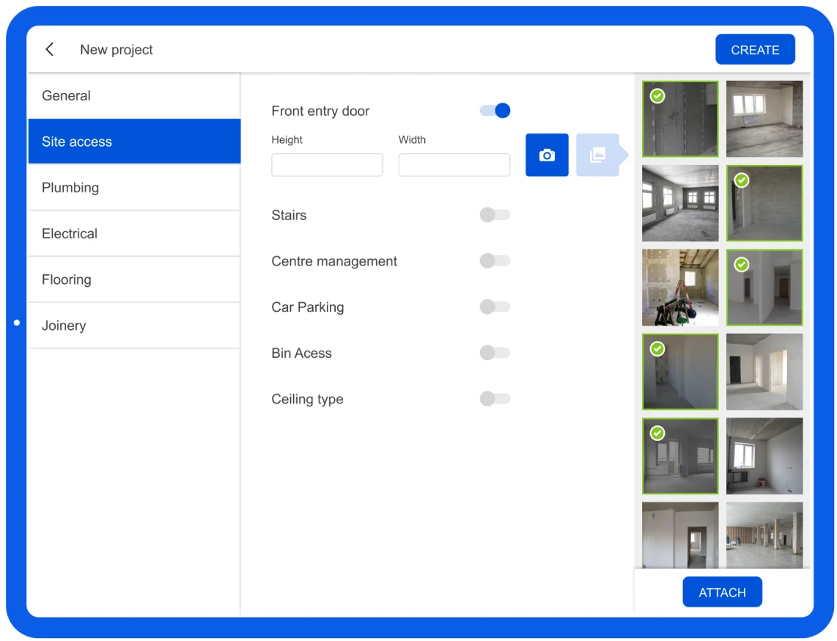Open the General section
Viewport: 837px width, 641px height.
[x=134, y=95]
